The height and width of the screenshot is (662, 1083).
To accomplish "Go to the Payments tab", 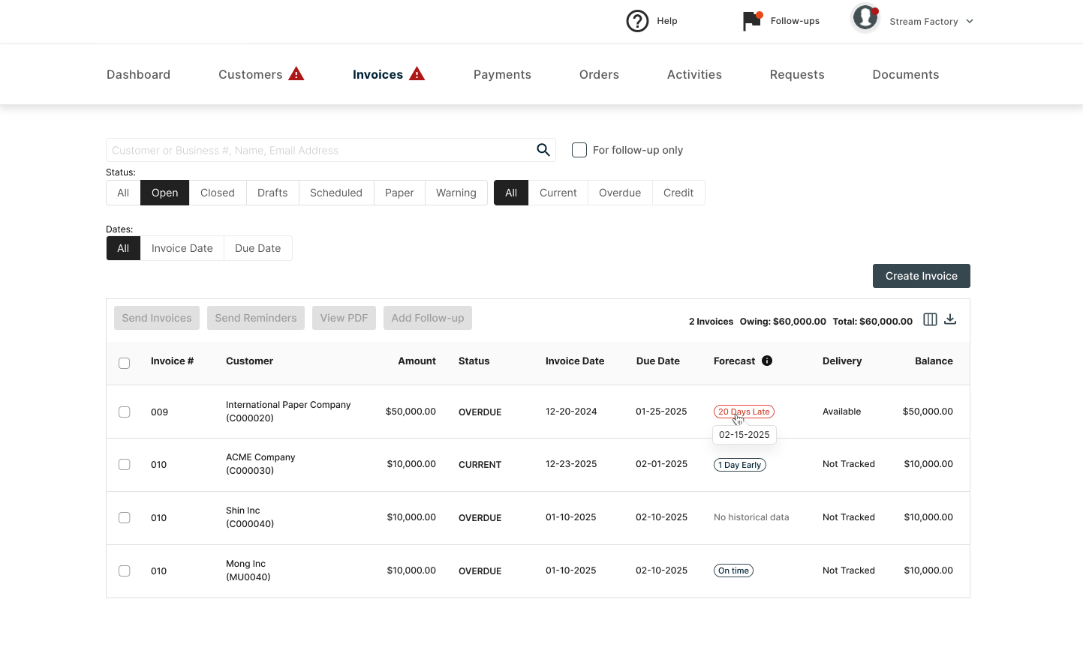I will [x=502, y=74].
